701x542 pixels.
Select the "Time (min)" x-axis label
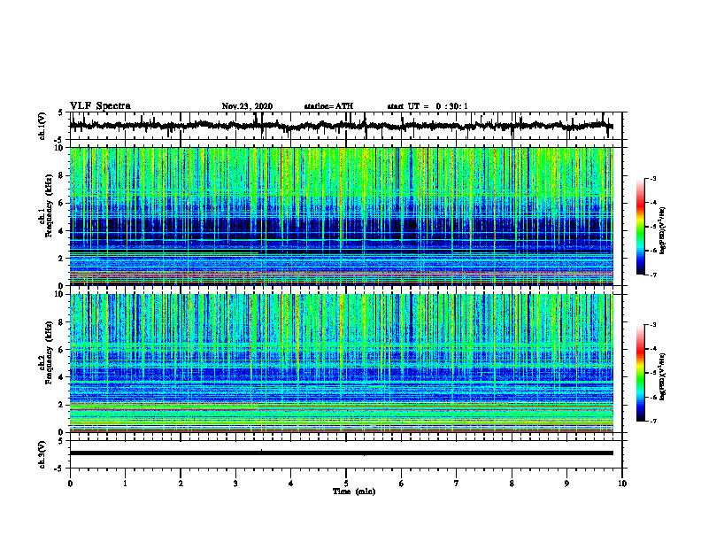click(354, 492)
